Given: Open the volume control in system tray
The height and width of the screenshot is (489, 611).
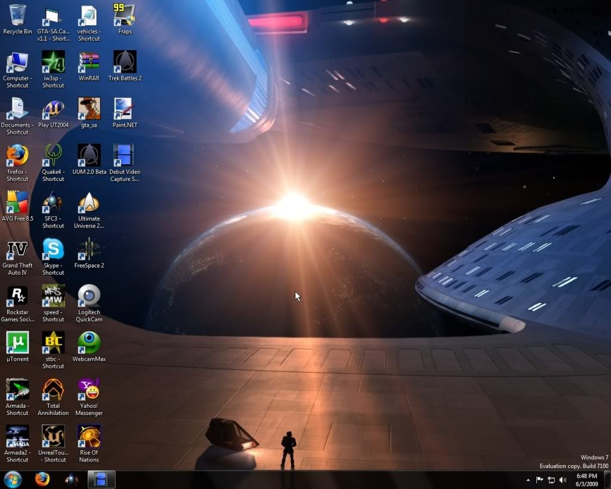Looking at the screenshot, I should (563, 480).
